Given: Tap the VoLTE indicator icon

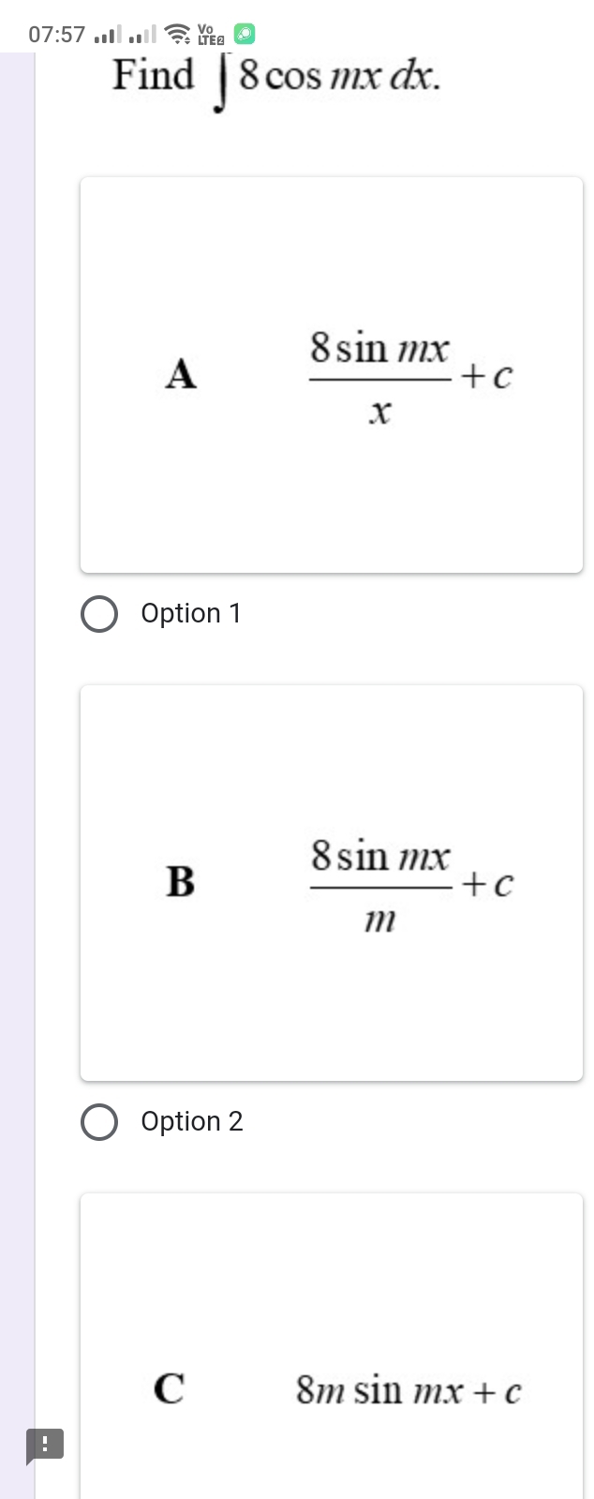Looking at the screenshot, I should click(x=211, y=36).
